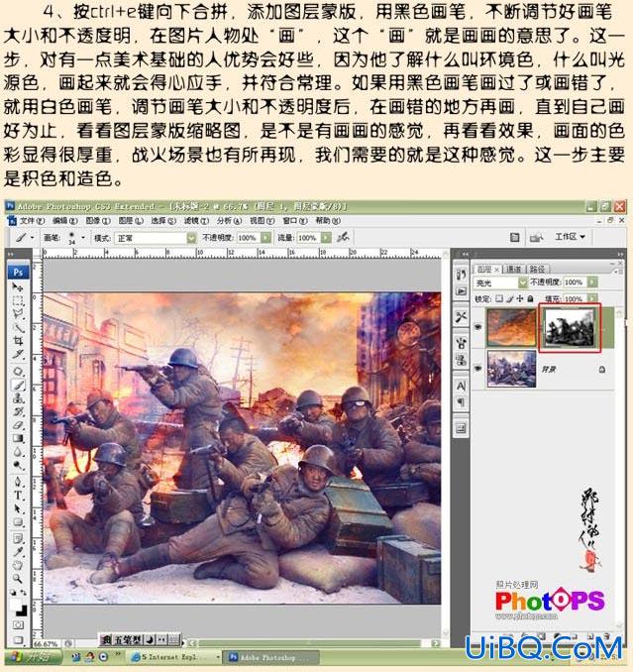Switch to the 通道 tab
Viewport: 633px width, 672px height.
pyautogui.click(x=513, y=270)
